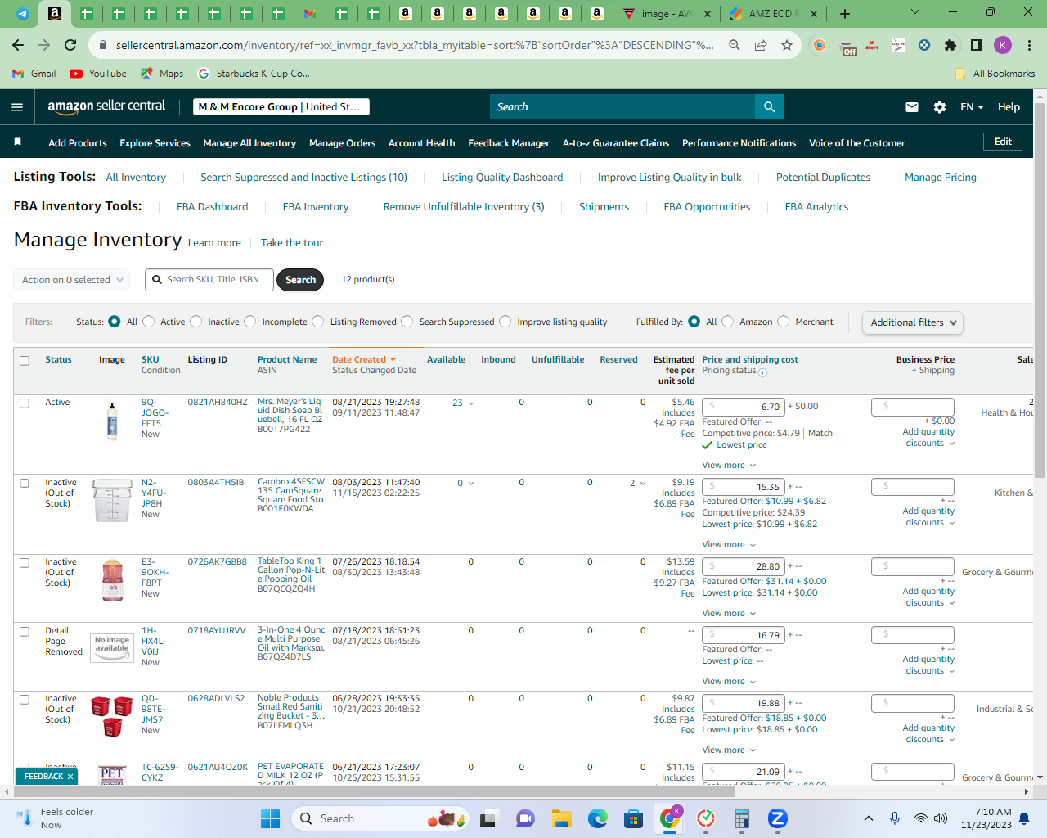Choose Fulfilled By Merchant radio option
This screenshot has width=1047, height=838.
(784, 322)
